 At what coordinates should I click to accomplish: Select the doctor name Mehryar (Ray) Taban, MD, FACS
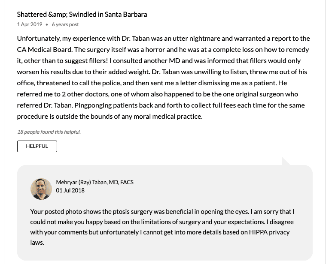click(x=94, y=182)
